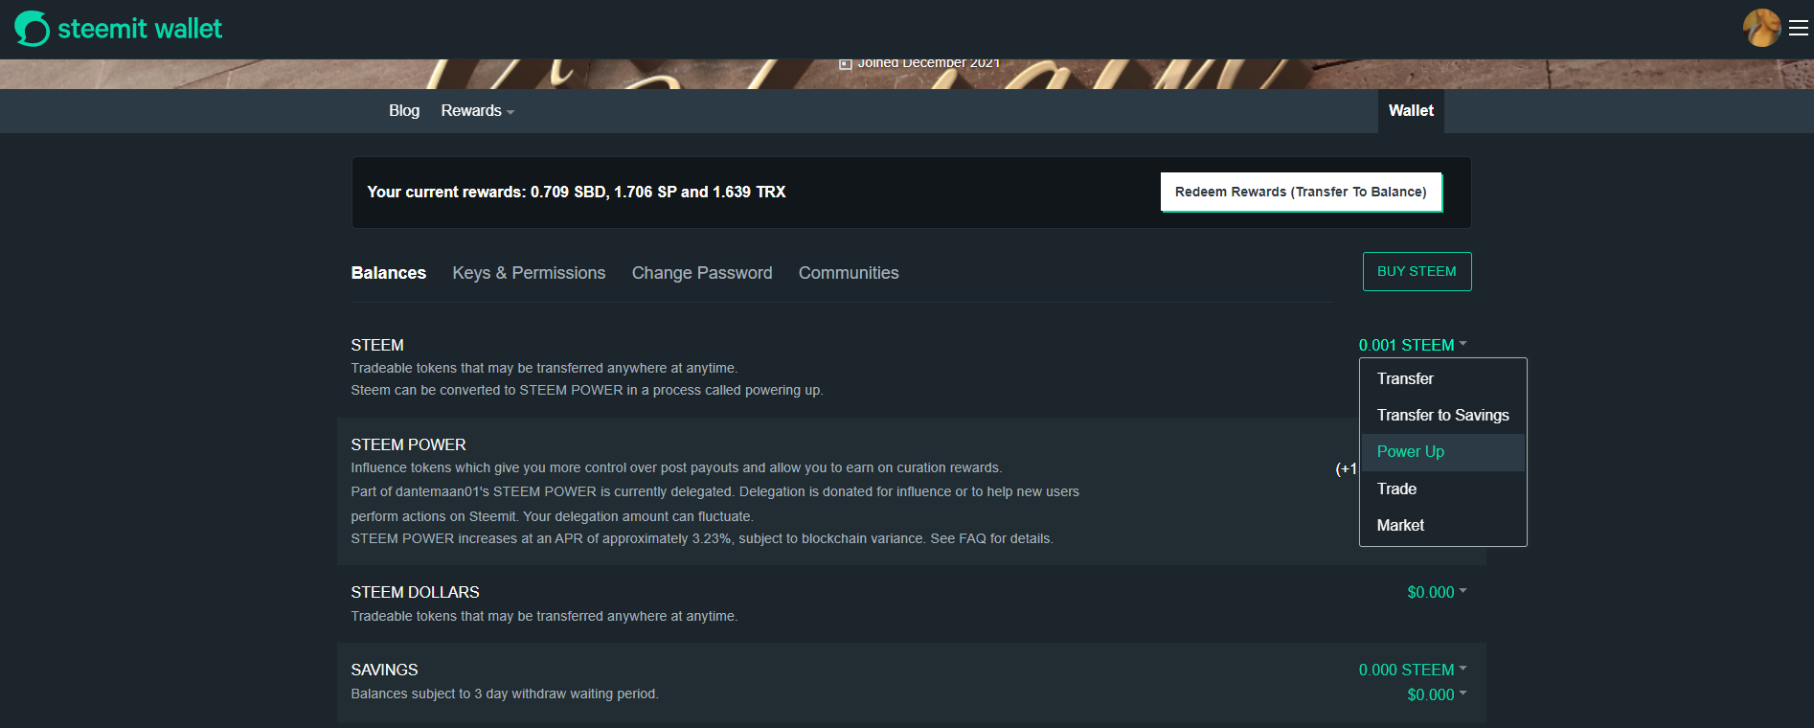Image resolution: width=1814 pixels, height=728 pixels.
Task: Open the Communities tab
Action: [849, 273]
